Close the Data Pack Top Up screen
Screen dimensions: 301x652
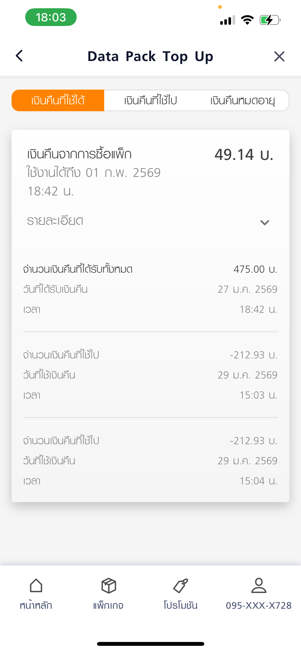point(279,56)
